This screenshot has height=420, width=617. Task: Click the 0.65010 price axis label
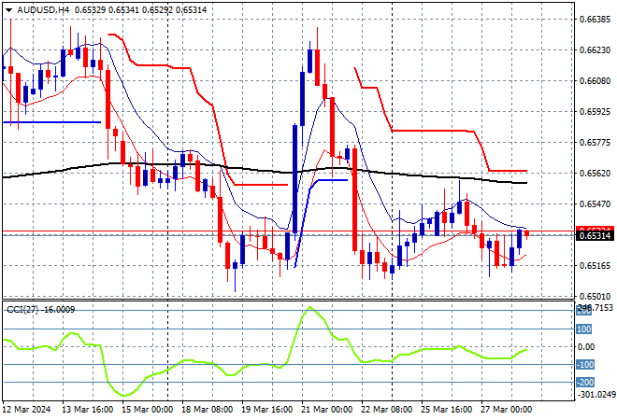595,296
